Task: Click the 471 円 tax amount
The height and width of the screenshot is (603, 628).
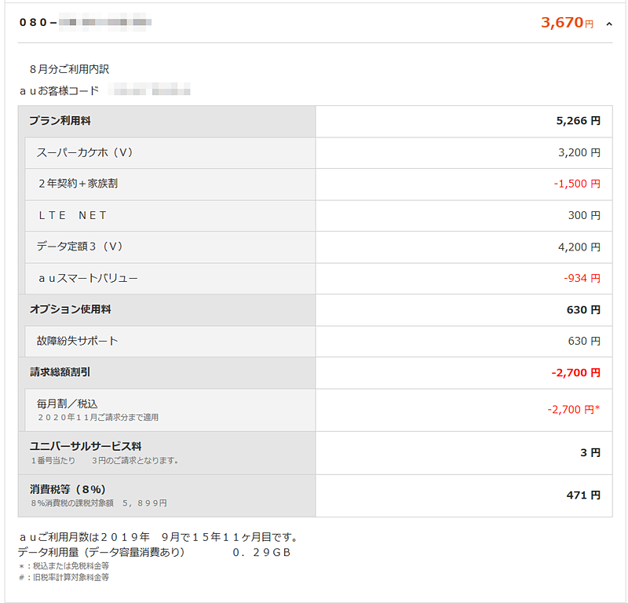Action: point(583,495)
